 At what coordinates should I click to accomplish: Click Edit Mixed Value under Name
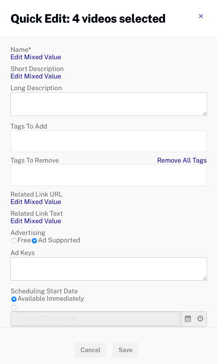[36, 57]
